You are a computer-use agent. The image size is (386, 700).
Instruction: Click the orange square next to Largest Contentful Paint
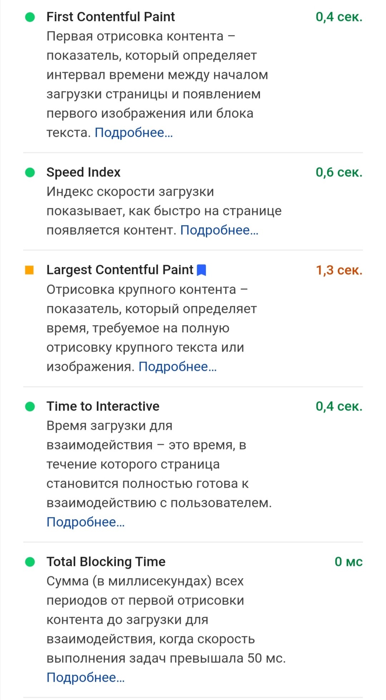point(29,270)
